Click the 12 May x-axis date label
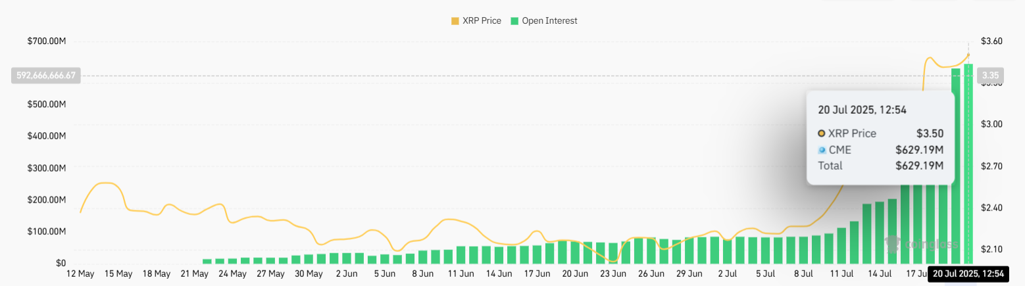The image size is (1025, 286). click(80, 274)
